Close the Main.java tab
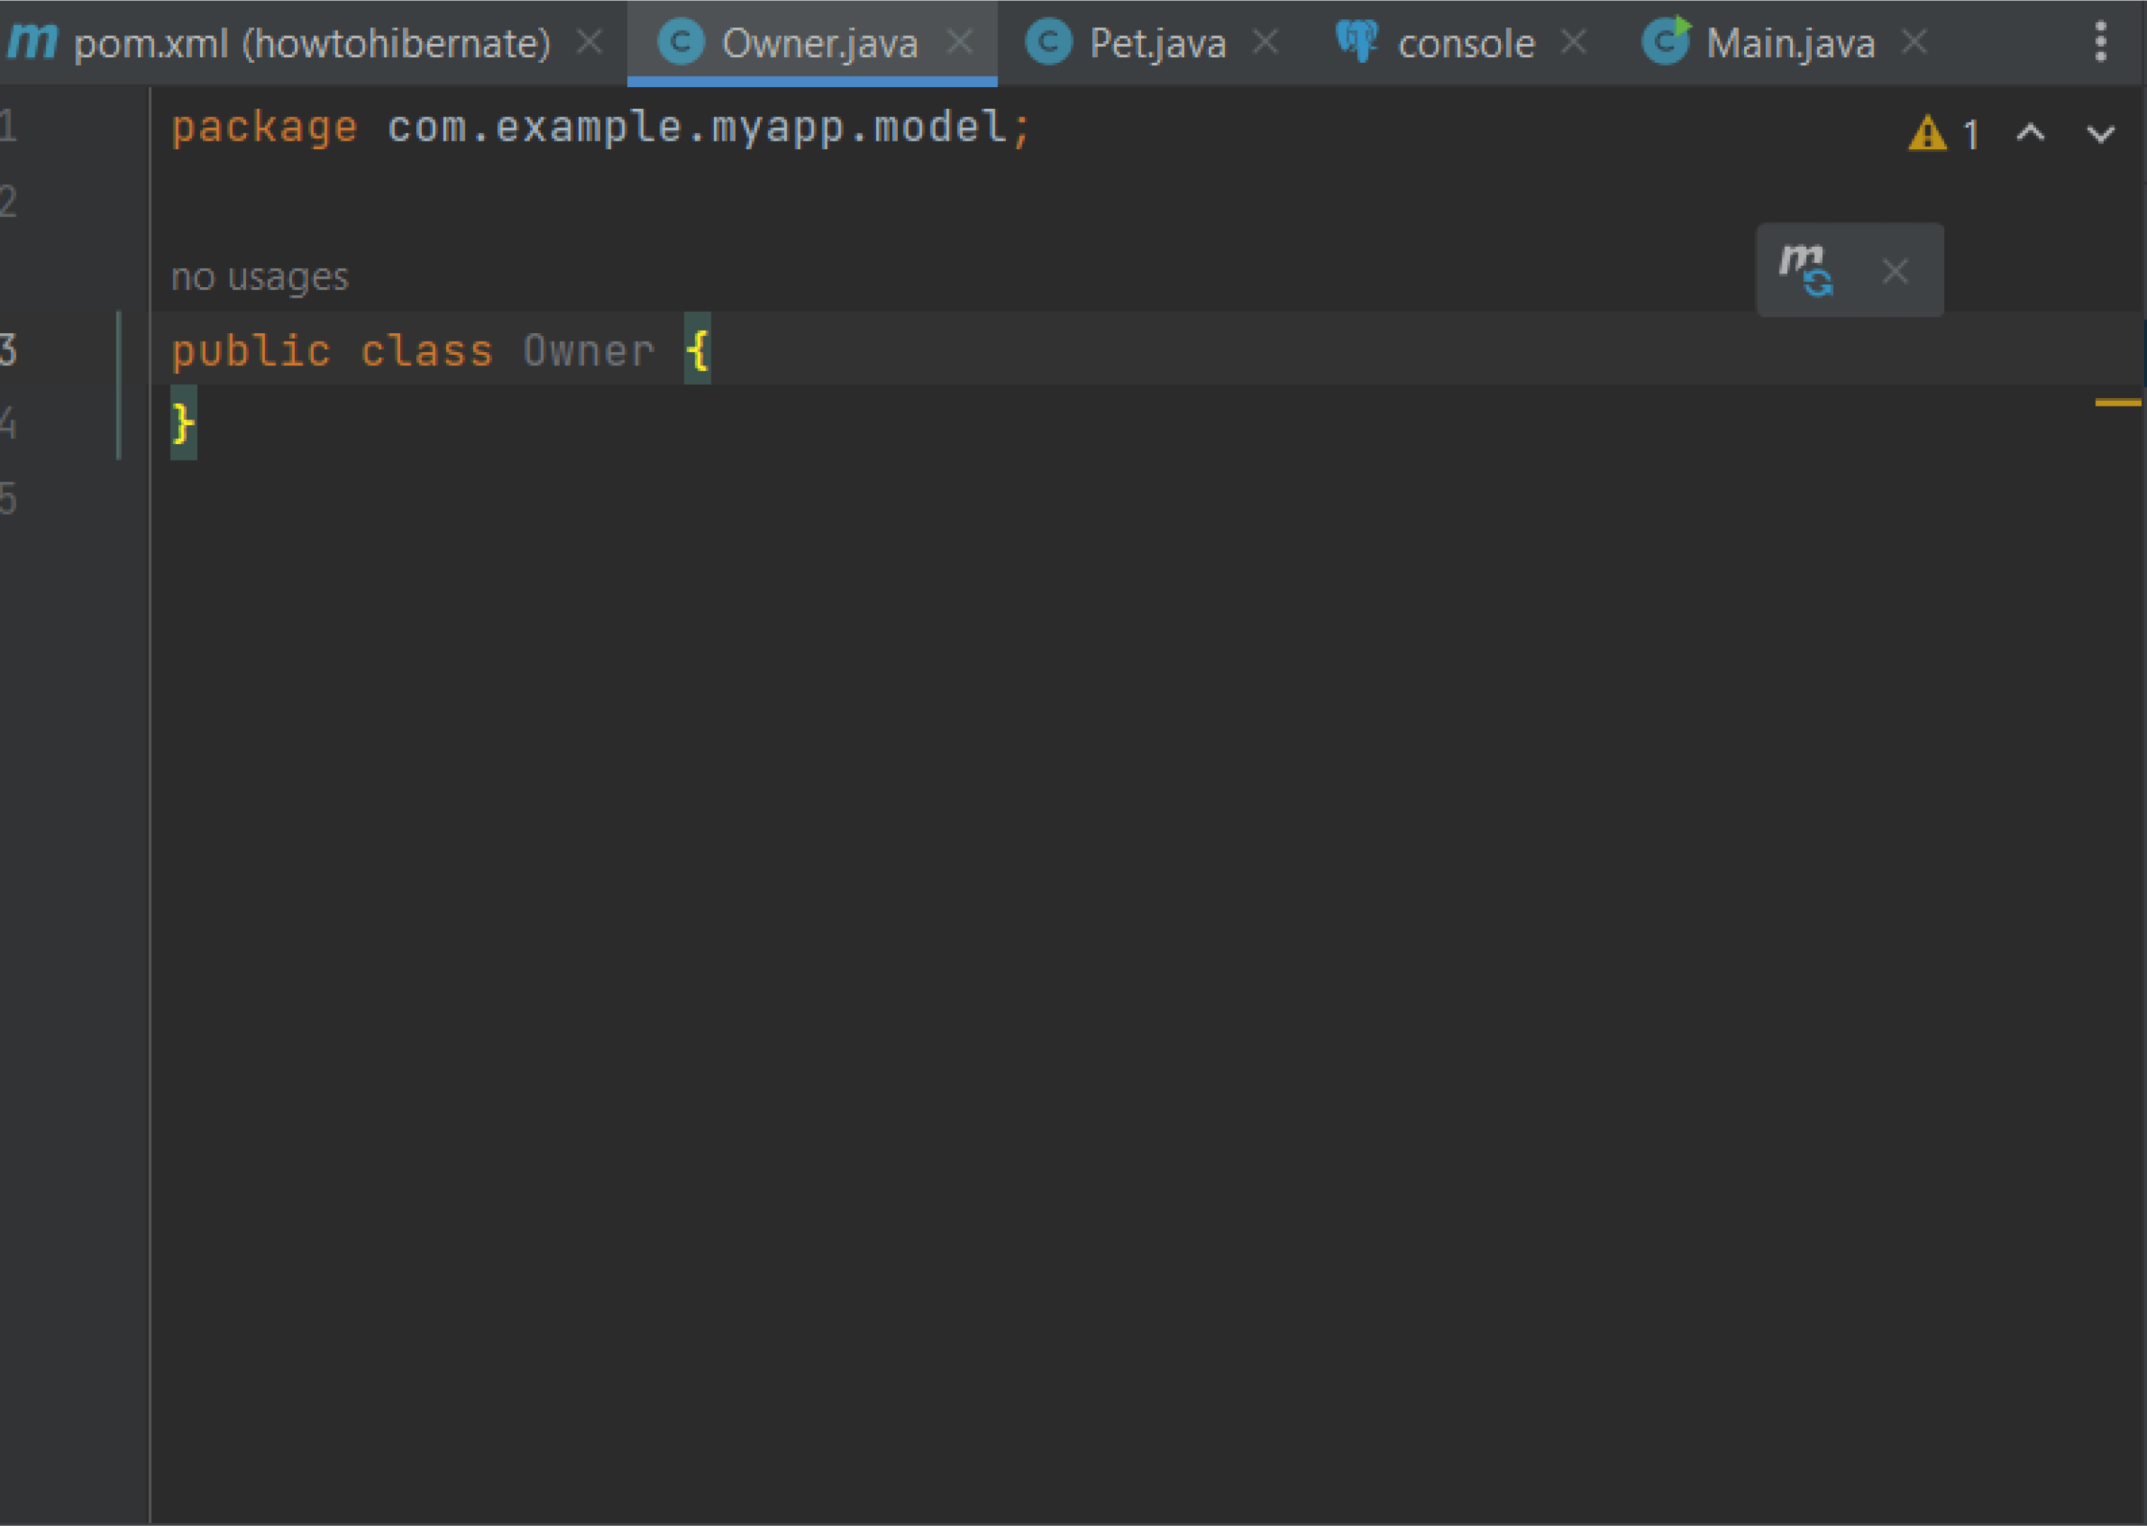 (x=1914, y=43)
